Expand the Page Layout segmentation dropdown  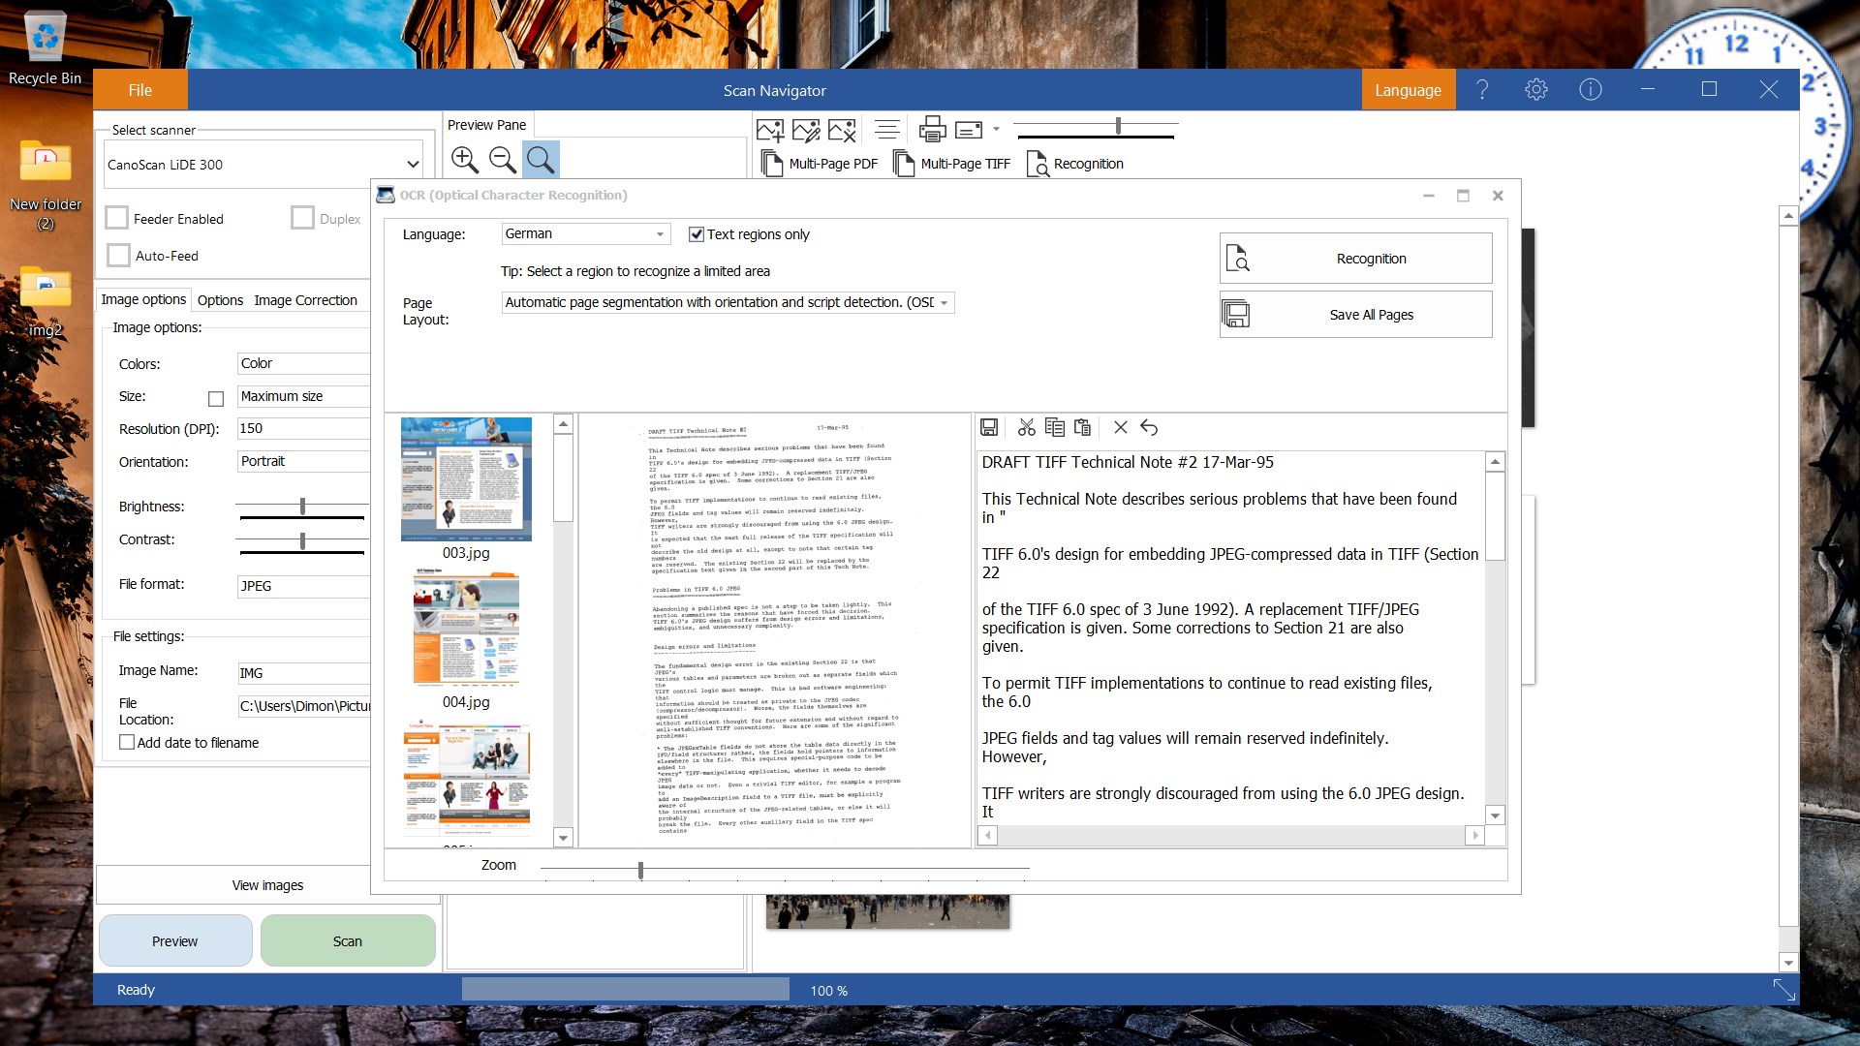tap(727, 303)
